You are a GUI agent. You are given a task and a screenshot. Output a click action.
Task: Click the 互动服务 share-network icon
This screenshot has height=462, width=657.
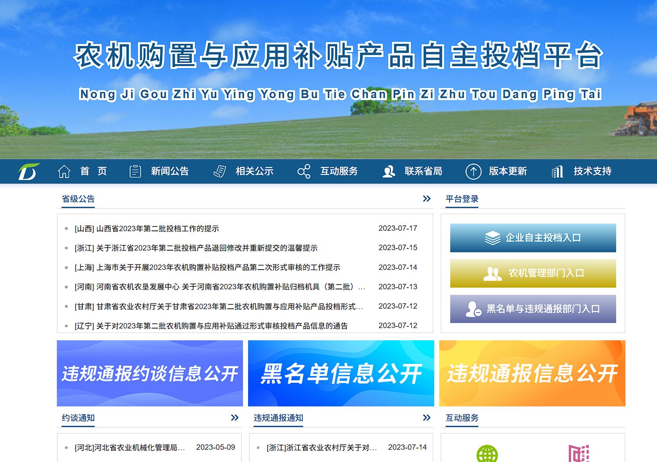[x=304, y=171]
